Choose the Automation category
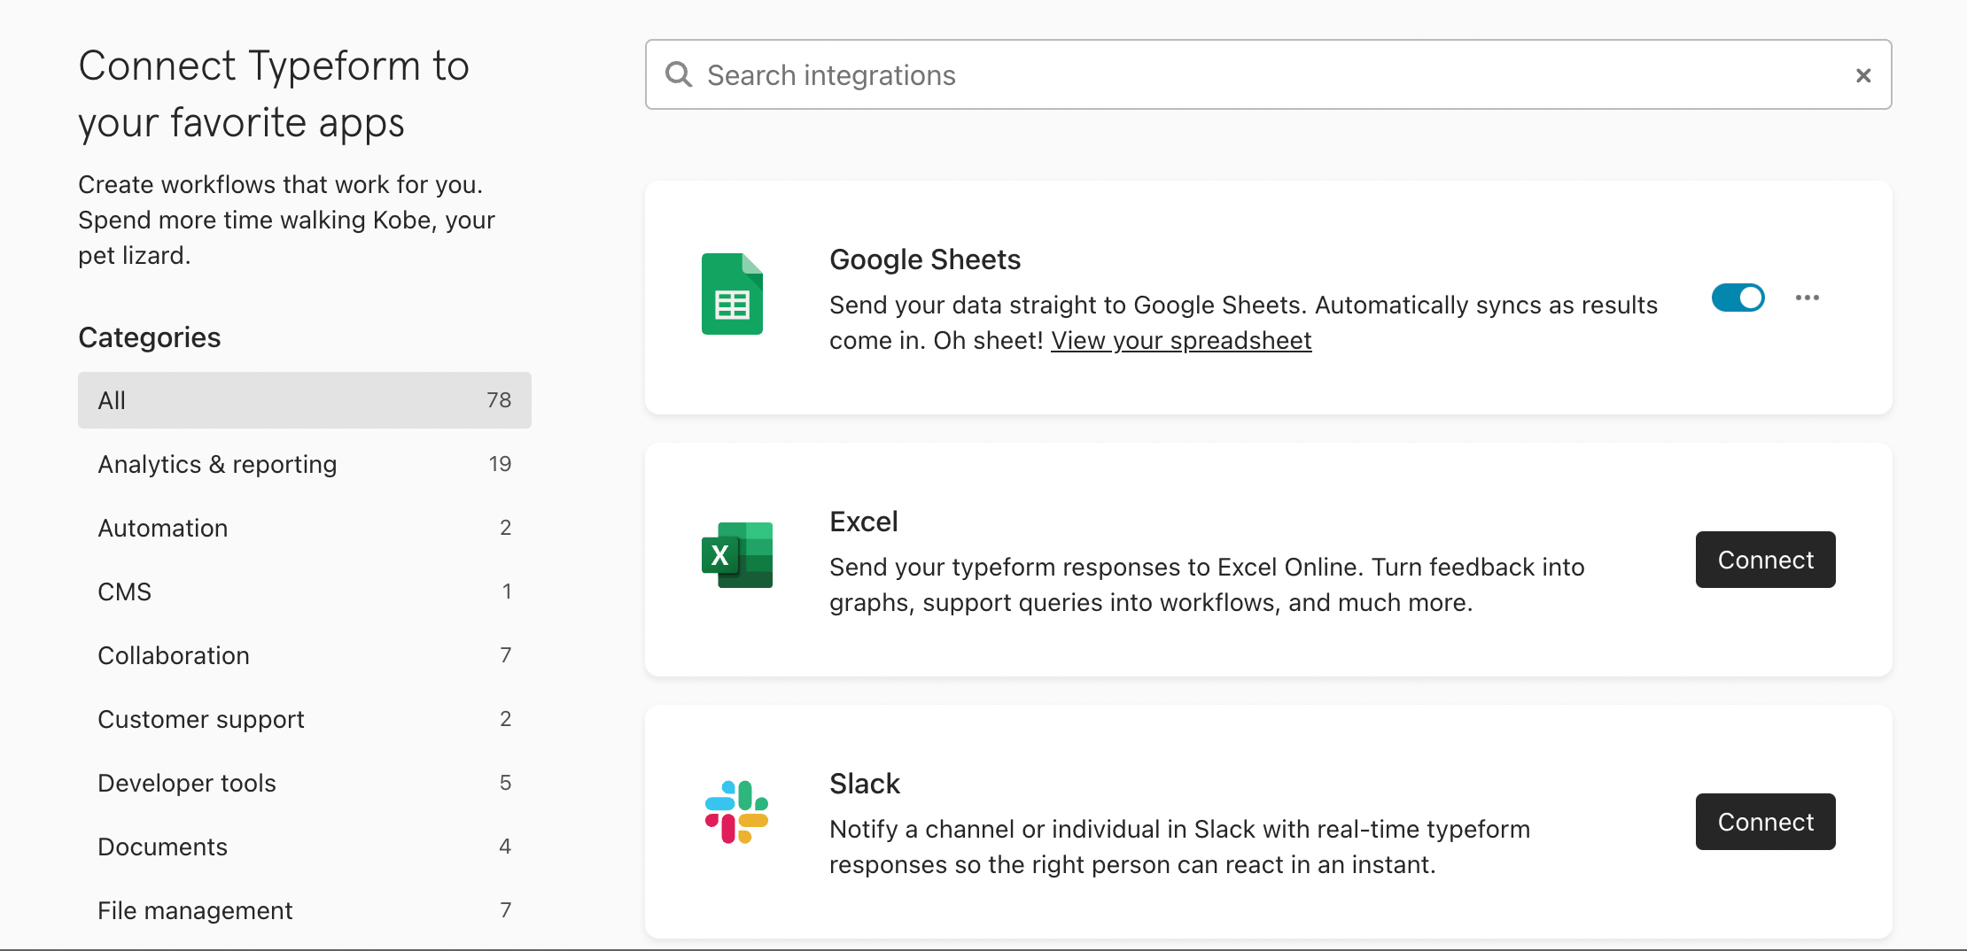This screenshot has width=1967, height=951. 304,528
